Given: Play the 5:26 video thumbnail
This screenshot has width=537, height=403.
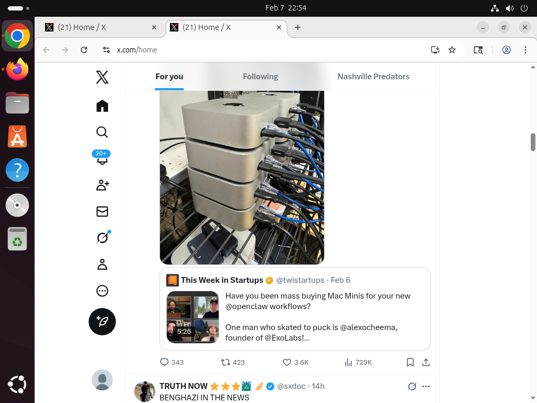Looking at the screenshot, I should (x=192, y=317).
